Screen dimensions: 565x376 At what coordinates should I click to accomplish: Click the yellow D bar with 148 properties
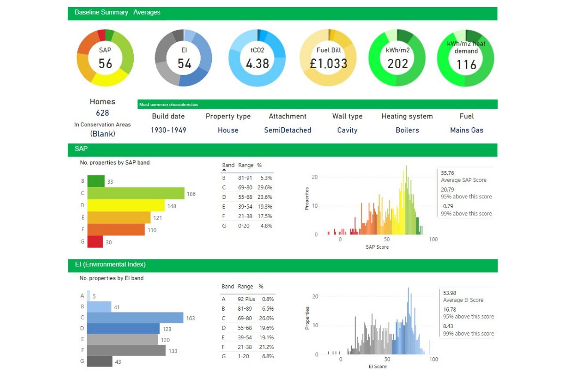[126, 205]
